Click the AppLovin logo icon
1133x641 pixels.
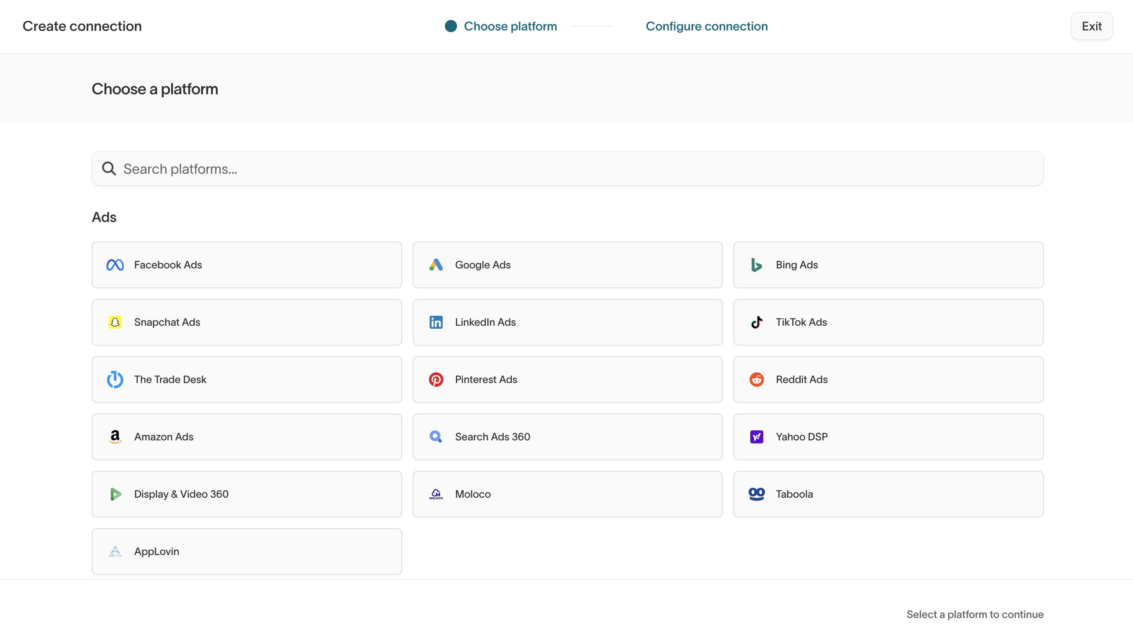(115, 551)
